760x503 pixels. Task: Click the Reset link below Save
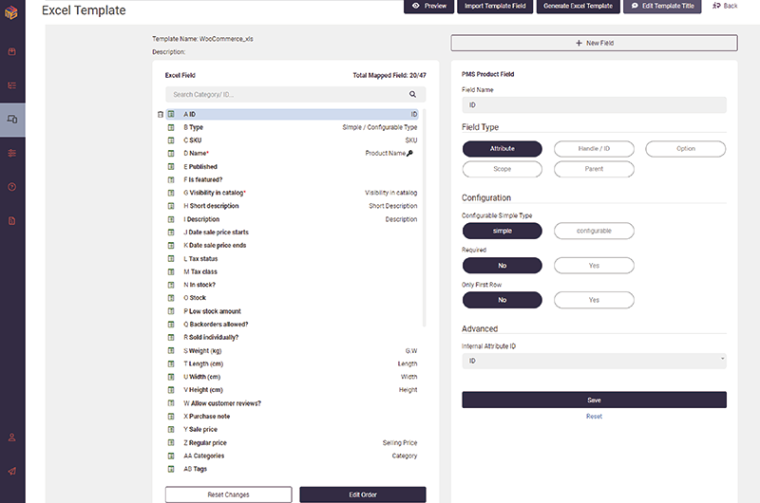[594, 417]
